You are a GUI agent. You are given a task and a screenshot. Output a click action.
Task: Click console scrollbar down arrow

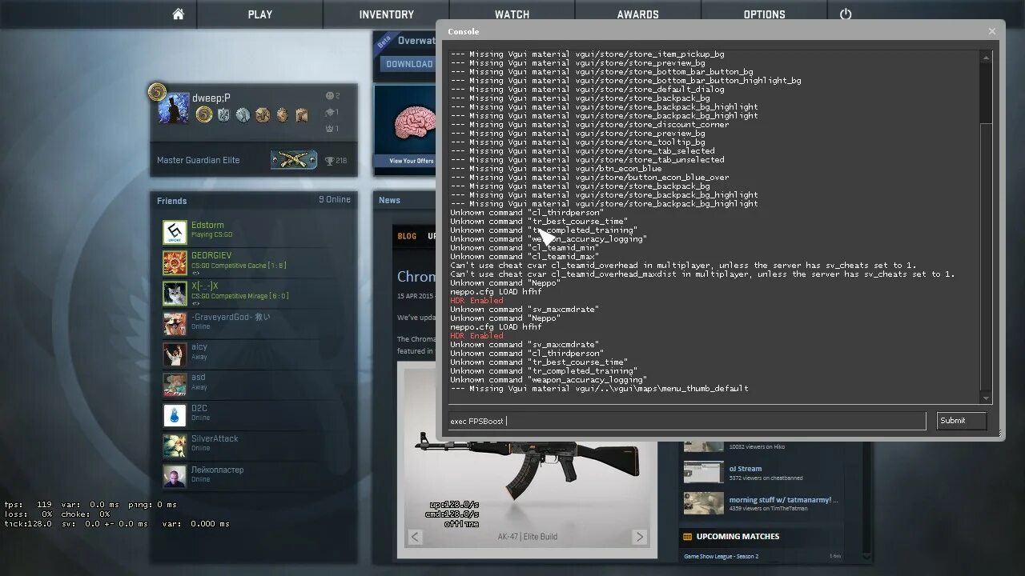(x=986, y=398)
